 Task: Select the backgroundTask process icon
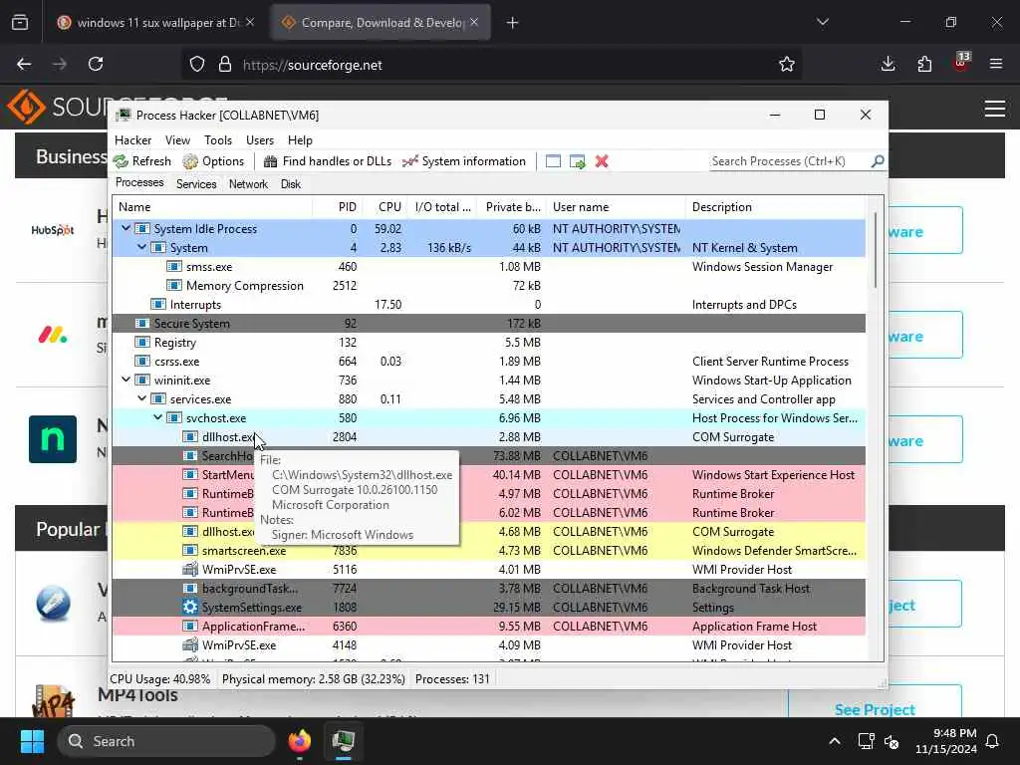coord(190,588)
